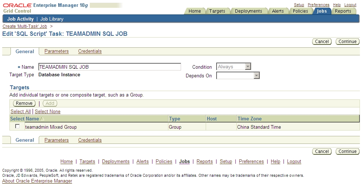The width and height of the screenshot is (361, 184).
Task: Click the footer Home link
Action: (x=67, y=162)
